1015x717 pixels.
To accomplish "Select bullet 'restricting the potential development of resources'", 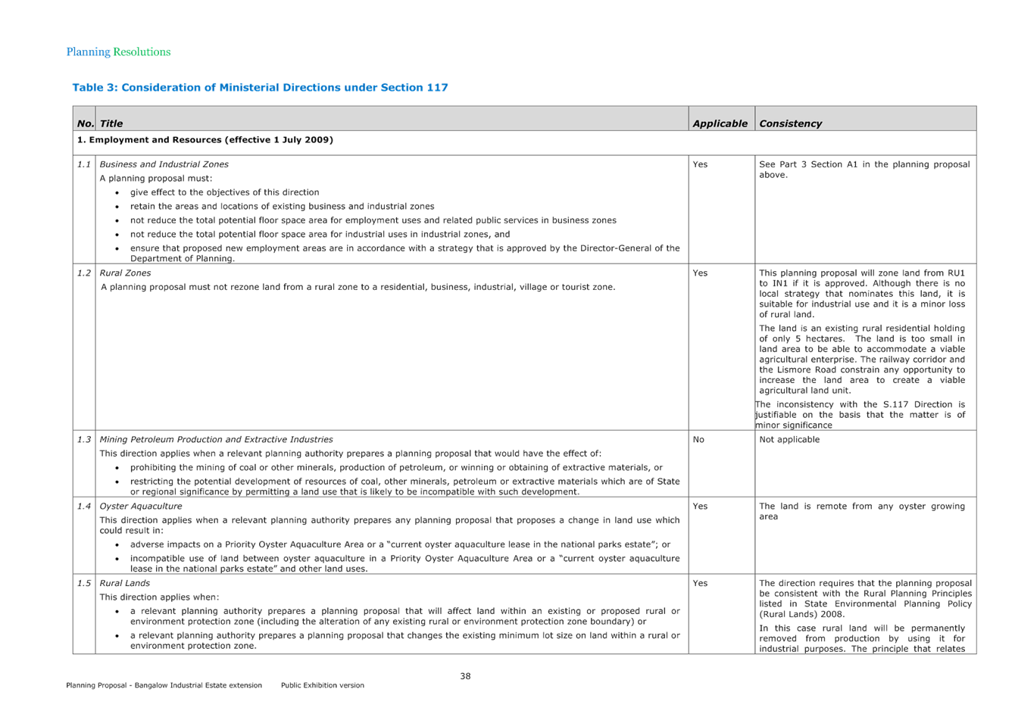I will coord(404,487).
